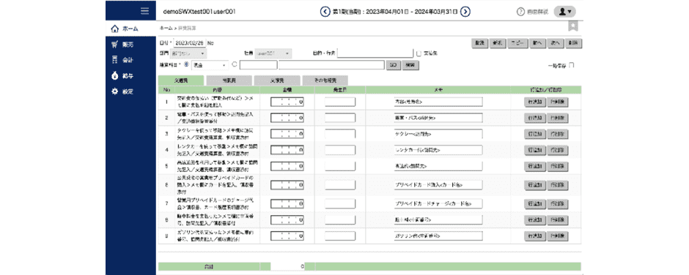Go to the next fiscal period arrow
Screen dimensions: 689x275
tap(465, 12)
